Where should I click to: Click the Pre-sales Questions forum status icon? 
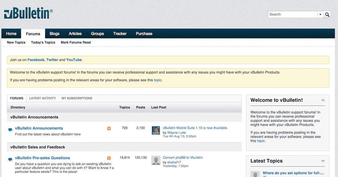[10, 159]
